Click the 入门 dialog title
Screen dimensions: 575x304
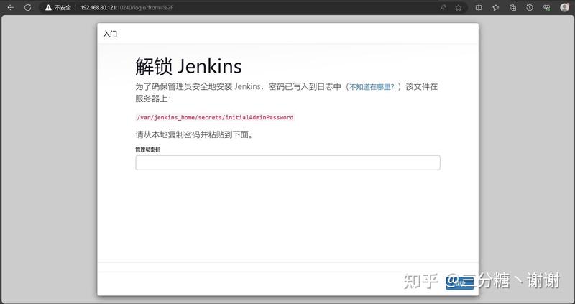[x=110, y=34]
